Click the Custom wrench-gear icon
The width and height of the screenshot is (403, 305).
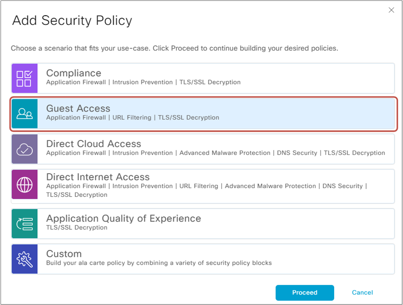[x=24, y=259]
